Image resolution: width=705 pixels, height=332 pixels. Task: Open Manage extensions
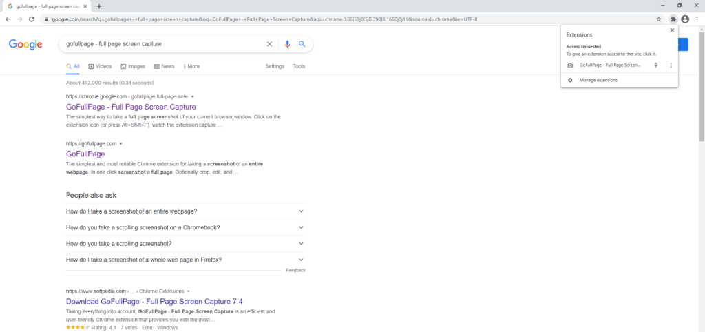point(598,80)
